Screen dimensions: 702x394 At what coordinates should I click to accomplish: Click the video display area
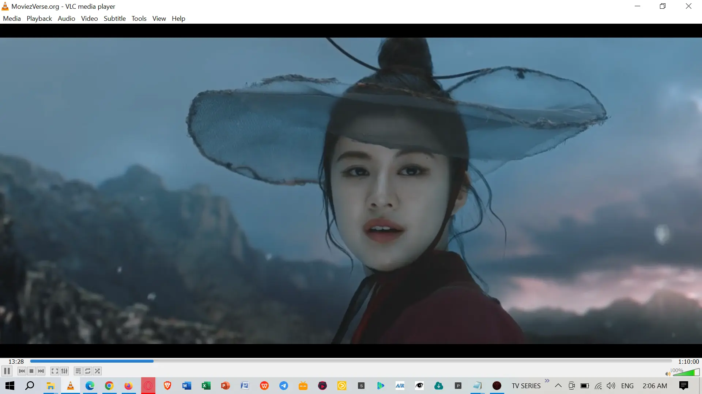351,190
